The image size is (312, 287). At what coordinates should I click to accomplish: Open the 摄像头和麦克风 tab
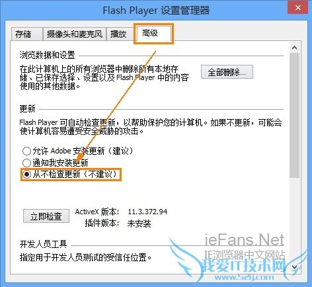coord(75,34)
